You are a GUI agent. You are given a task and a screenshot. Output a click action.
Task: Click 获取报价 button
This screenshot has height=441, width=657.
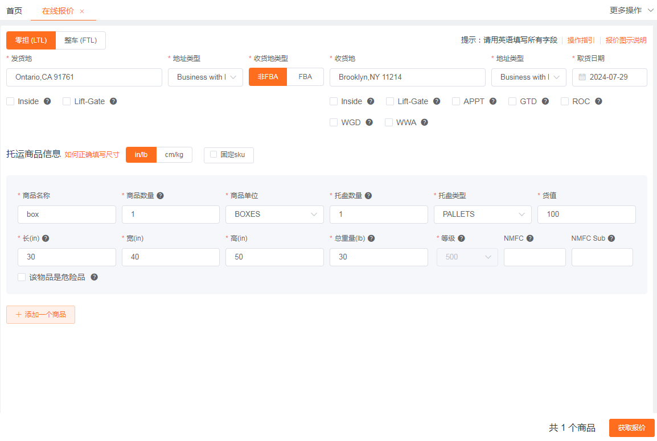point(631,428)
